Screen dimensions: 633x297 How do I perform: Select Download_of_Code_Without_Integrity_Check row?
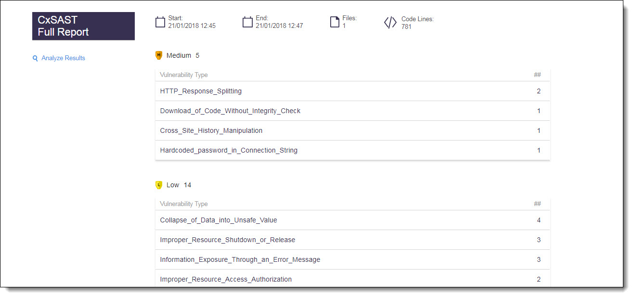click(x=353, y=111)
